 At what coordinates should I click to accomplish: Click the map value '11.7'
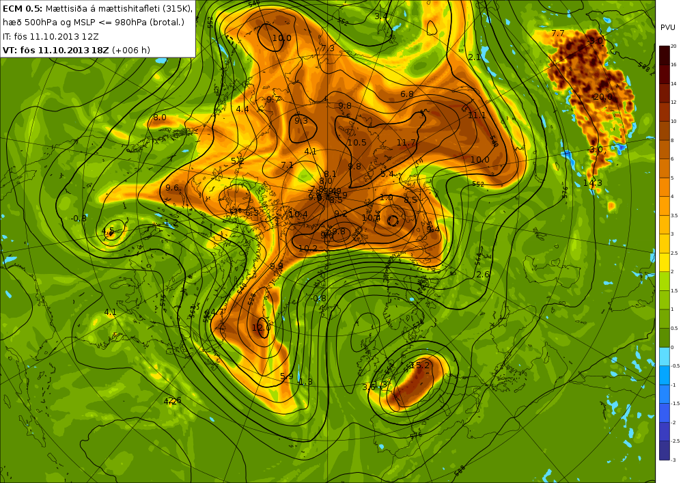pyautogui.click(x=406, y=143)
